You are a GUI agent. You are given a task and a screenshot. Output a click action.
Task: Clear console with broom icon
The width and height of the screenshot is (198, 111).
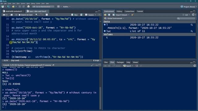[92, 65]
